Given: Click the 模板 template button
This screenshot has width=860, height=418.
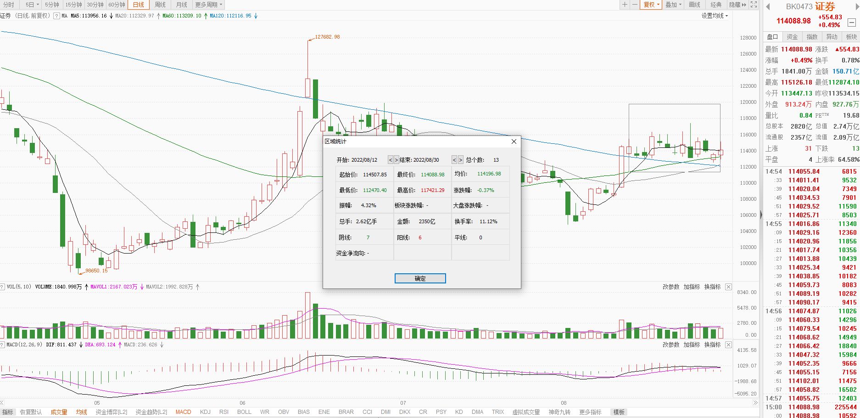Looking at the screenshot, I should coord(619,412).
